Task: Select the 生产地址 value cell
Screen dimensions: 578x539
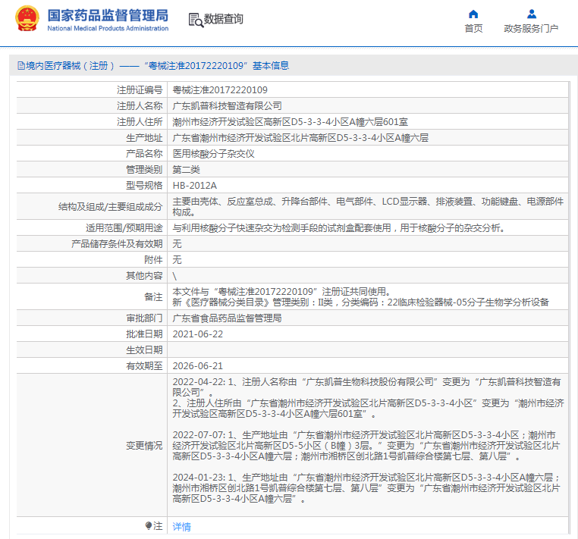Action: pos(368,138)
